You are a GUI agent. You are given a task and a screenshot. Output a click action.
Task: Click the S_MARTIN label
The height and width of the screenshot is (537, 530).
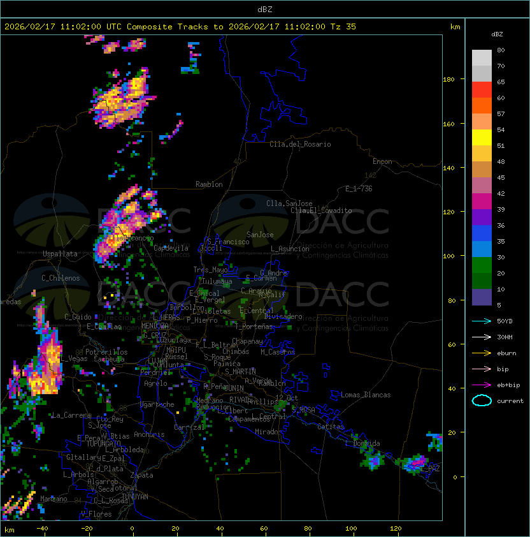pyautogui.click(x=240, y=372)
